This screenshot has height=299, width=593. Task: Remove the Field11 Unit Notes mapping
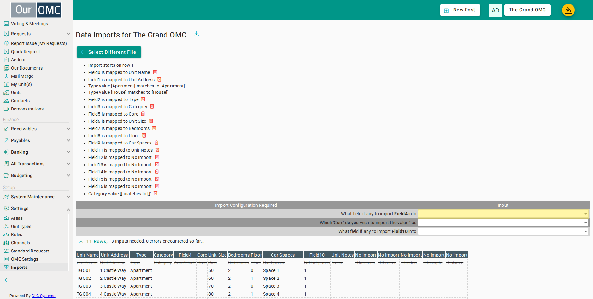(157, 150)
